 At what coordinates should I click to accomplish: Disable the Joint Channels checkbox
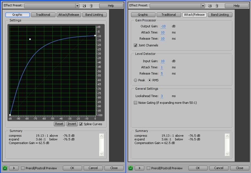136,45
